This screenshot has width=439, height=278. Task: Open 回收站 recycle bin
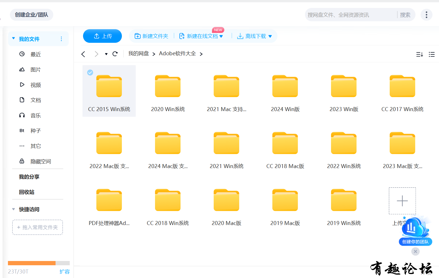(27, 192)
